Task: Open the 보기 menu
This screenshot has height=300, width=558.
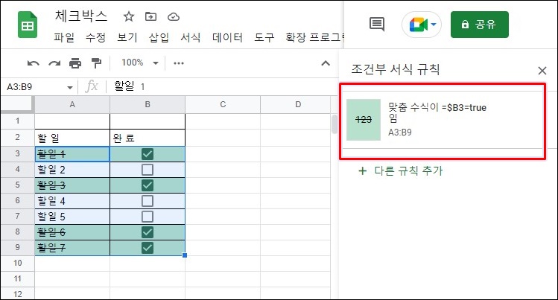Action: coord(127,37)
